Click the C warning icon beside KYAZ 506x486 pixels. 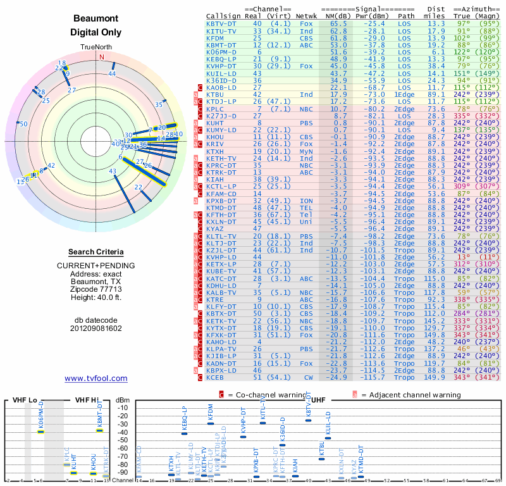(x=200, y=228)
